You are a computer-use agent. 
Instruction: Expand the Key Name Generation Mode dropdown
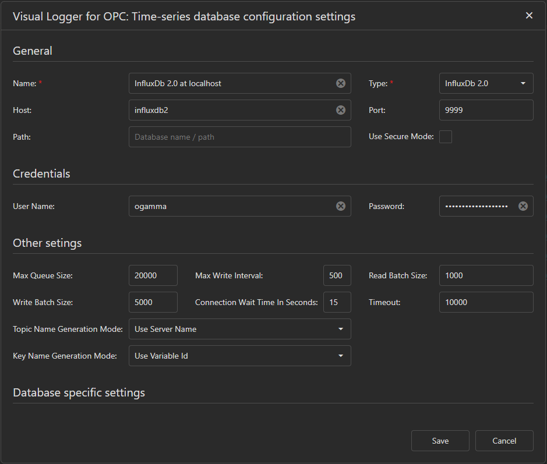(239, 356)
